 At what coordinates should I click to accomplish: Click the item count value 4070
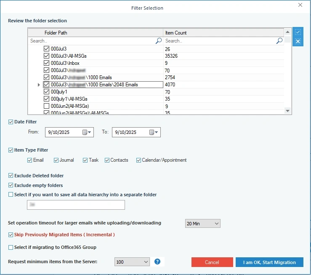click(x=170, y=85)
